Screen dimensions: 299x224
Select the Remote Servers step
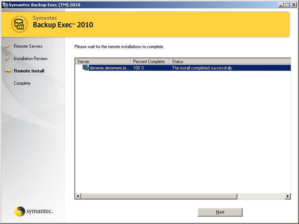pyautogui.click(x=28, y=46)
